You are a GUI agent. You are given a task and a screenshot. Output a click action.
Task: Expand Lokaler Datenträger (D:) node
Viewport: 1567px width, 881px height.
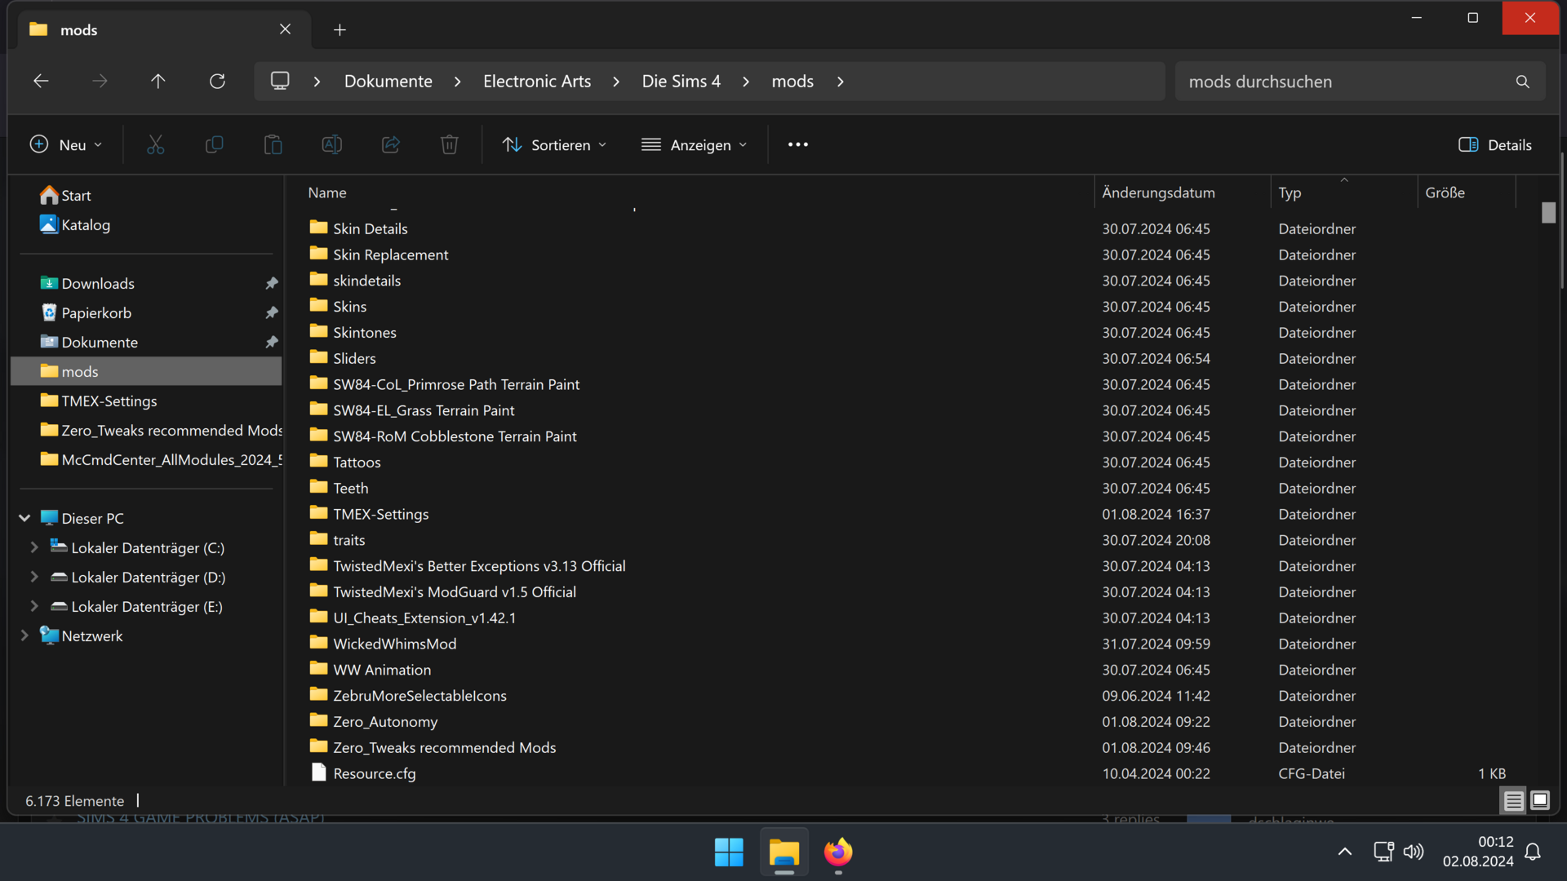[34, 577]
